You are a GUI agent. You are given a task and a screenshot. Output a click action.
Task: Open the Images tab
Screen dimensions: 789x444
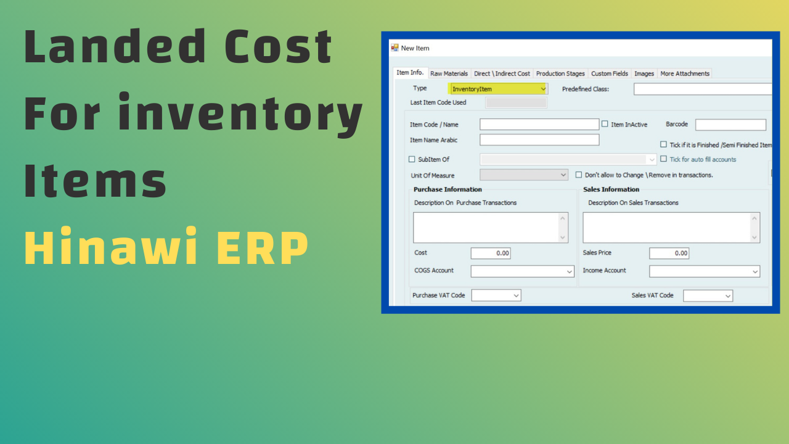click(644, 73)
